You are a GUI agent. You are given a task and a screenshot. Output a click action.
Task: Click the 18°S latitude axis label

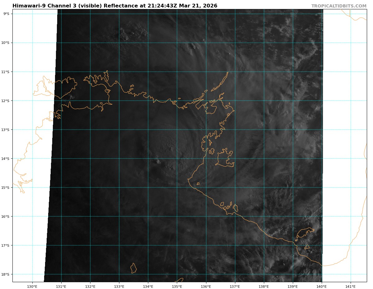click(x=6, y=274)
